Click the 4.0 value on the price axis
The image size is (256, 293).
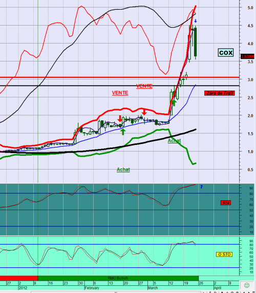[250, 44]
